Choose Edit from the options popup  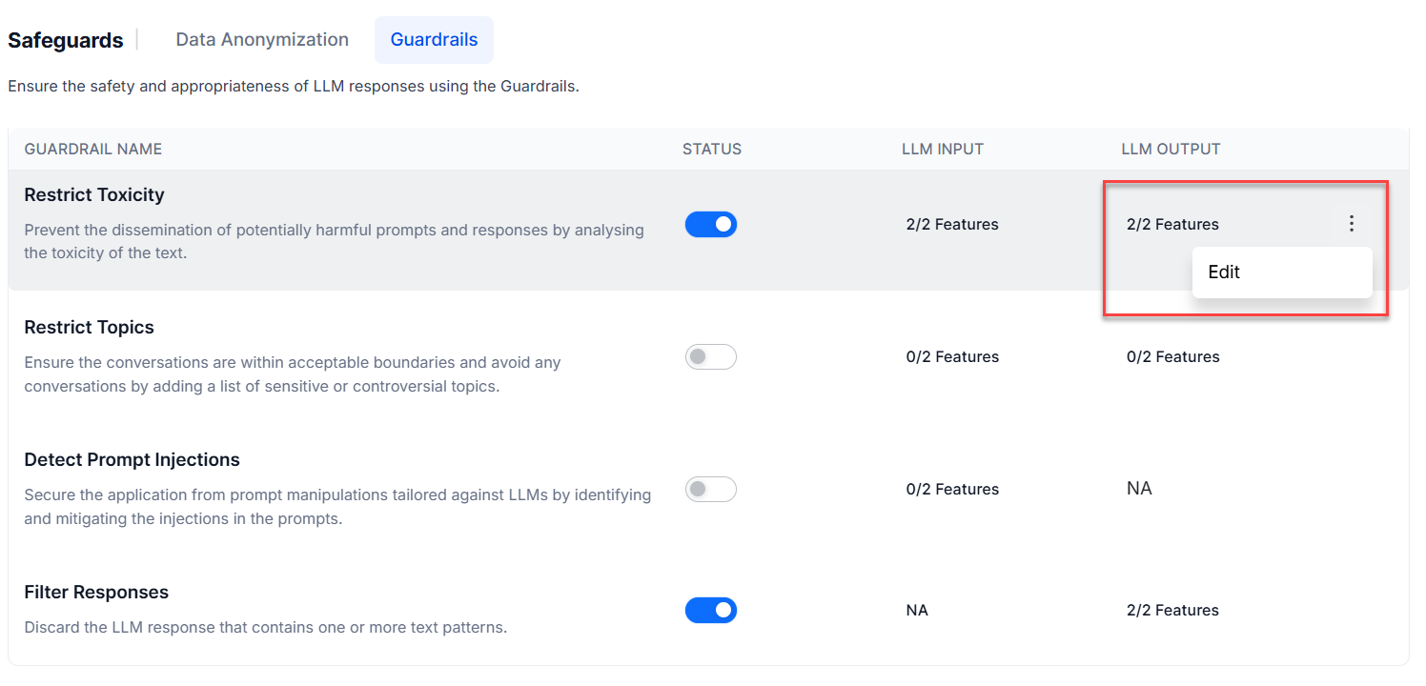1224,272
